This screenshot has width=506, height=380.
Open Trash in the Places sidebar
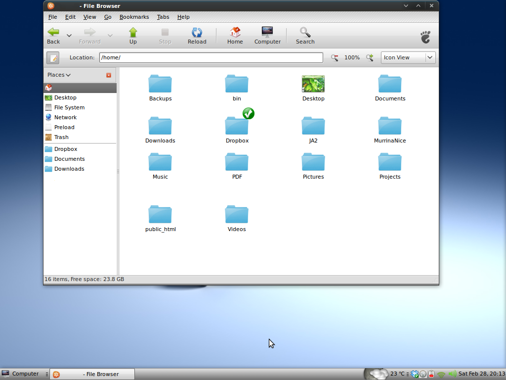80,138
